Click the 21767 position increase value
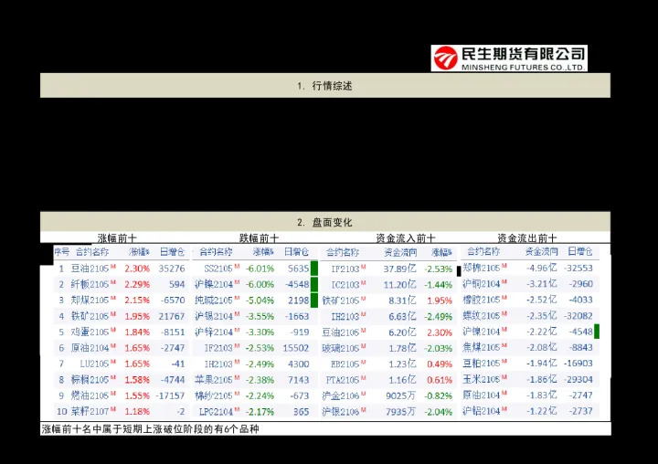Viewport: 658px width, 464px height. pyautogui.click(x=172, y=316)
